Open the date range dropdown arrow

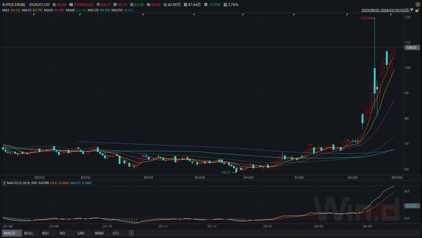tap(411, 10)
